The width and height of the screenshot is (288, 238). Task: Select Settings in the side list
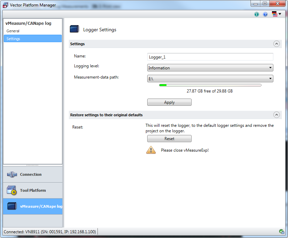pos(33,39)
